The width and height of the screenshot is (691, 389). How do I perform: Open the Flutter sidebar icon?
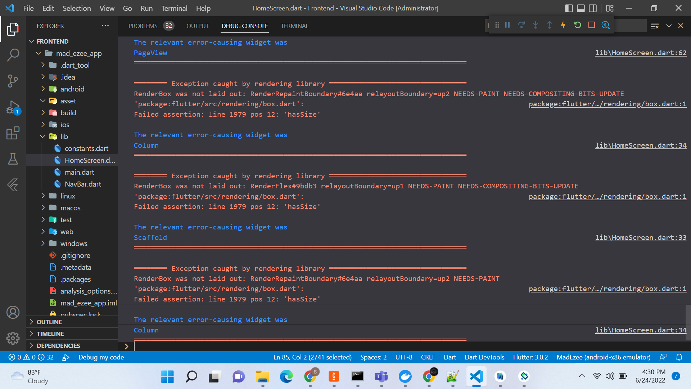click(x=13, y=185)
